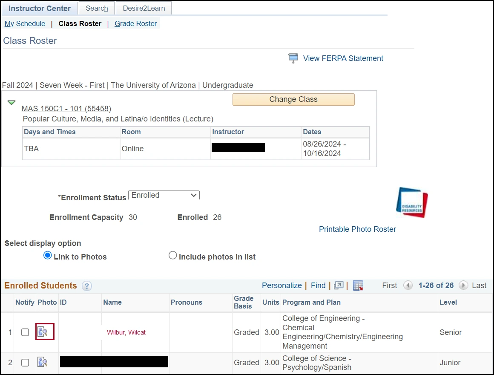Switch to the Instructor Center tab
The image size is (494, 375).
[39, 9]
